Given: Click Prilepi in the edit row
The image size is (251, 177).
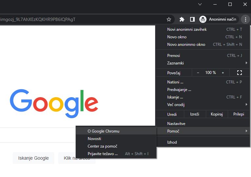Looking at the screenshot, I should [239, 114].
